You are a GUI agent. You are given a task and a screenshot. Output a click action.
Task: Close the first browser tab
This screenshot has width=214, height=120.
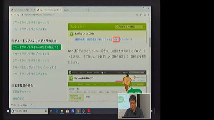click(34, 10)
